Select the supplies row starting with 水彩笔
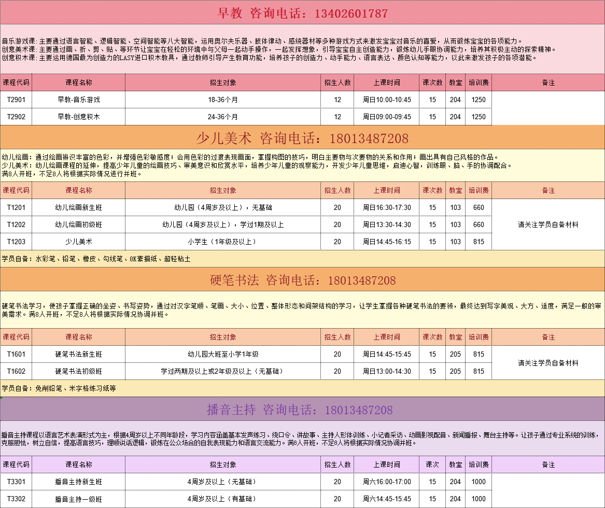605x508 pixels. [302, 258]
